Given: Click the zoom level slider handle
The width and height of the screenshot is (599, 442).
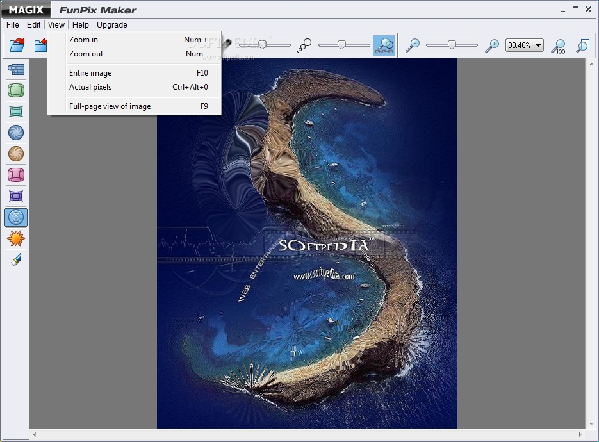Looking at the screenshot, I should coord(452,45).
